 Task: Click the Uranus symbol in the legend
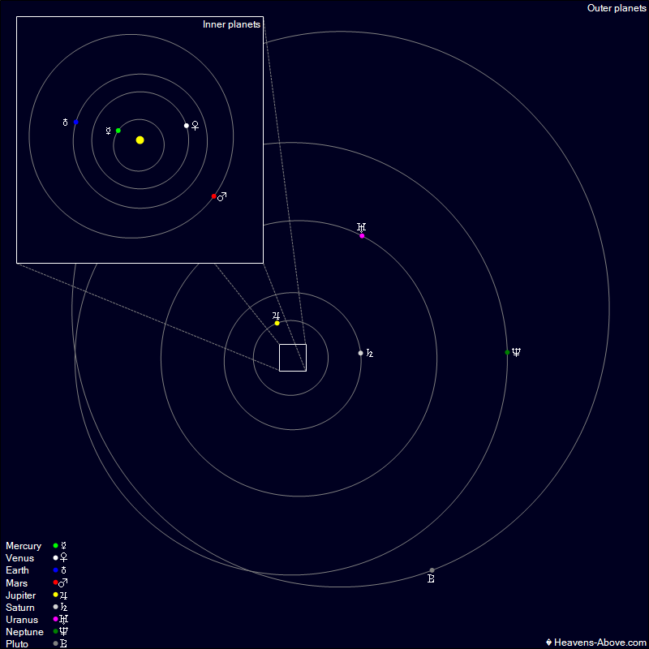[63, 619]
